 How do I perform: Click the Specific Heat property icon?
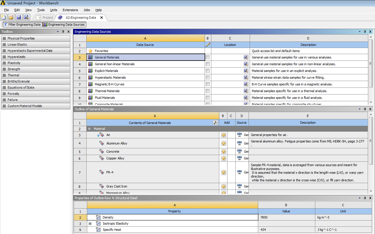pos(98,230)
